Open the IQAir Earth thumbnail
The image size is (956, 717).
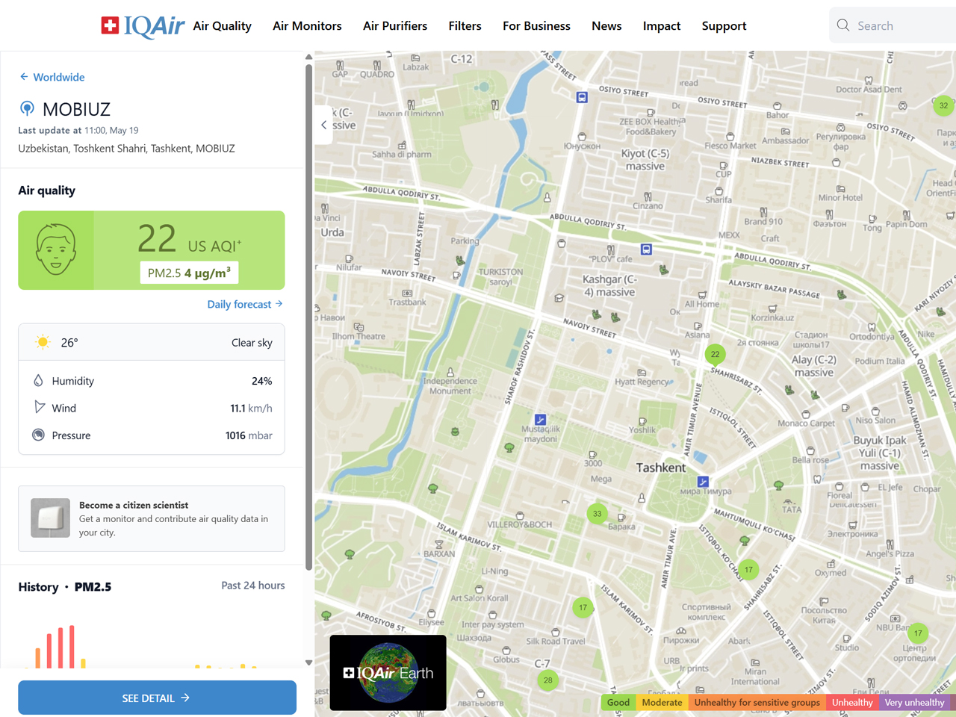coord(388,672)
